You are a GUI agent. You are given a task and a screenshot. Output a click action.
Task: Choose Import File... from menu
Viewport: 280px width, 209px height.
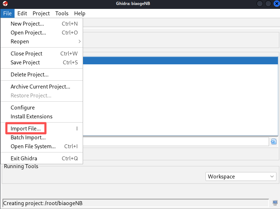(42, 128)
